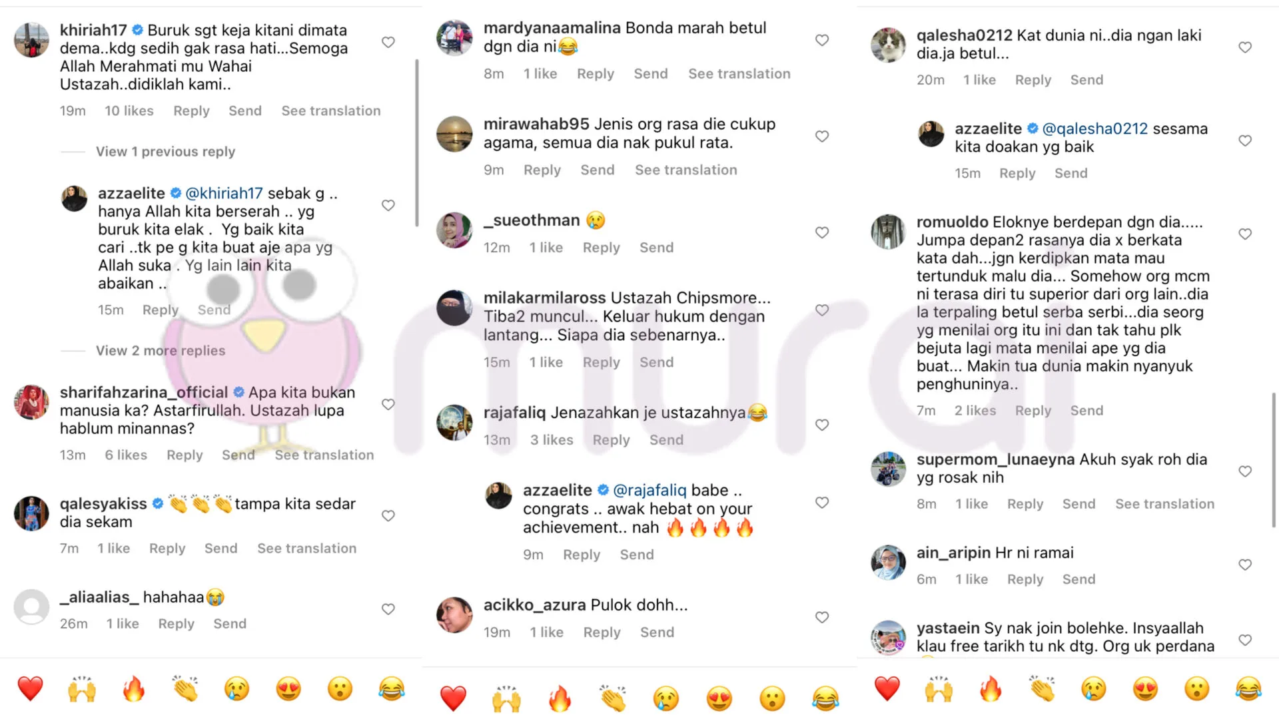Toggle like heart on sharifahzarina_official's comment
This screenshot has width=1279, height=719.
coord(388,405)
